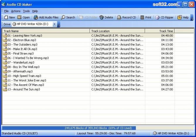Open the Tools menu
The image size is (196, 137).
coord(26,11)
